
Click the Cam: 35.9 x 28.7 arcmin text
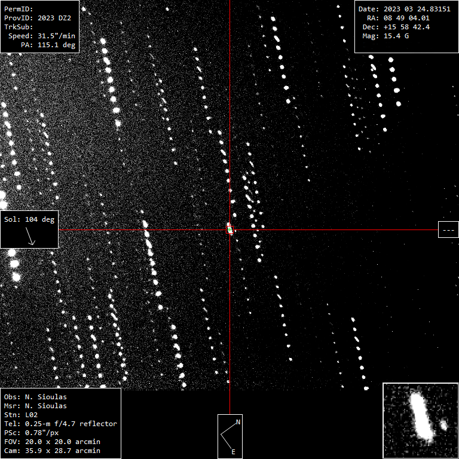52,451
